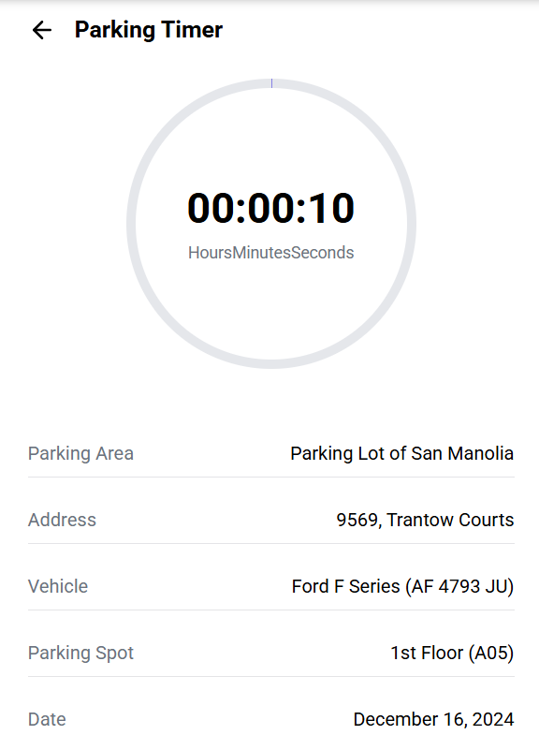
Task: Click the Date label
Action: (x=47, y=719)
